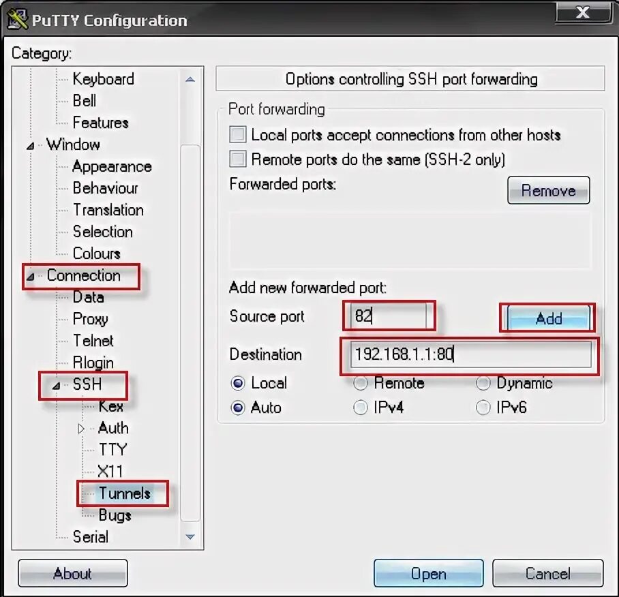The height and width of the screenshot is (597, 619).
Task: Expand the Auth tree node arrow
Action: point(81,429)
